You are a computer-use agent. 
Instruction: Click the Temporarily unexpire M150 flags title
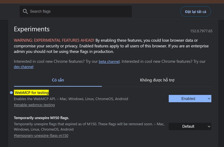(41, 118)
